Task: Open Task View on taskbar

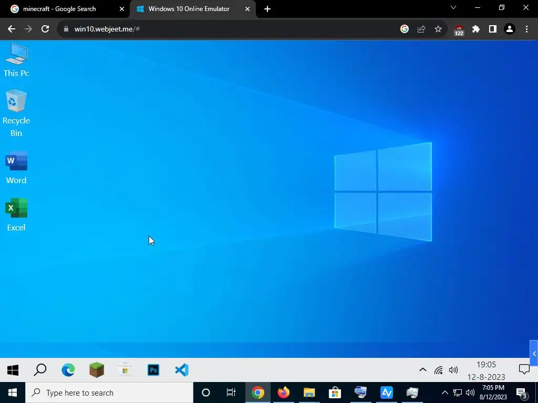Action: coord(231,393)
